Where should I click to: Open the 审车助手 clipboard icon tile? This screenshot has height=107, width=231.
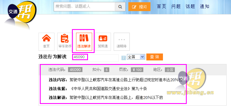coord(65,42)
